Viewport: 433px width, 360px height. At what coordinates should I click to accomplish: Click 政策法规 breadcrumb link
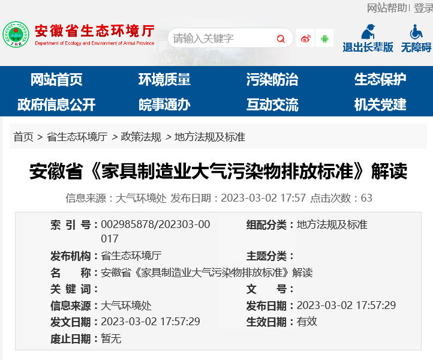click(141, 137)
